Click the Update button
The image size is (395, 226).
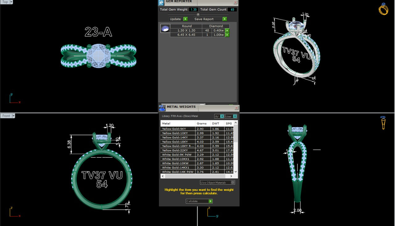coord(178,19)
